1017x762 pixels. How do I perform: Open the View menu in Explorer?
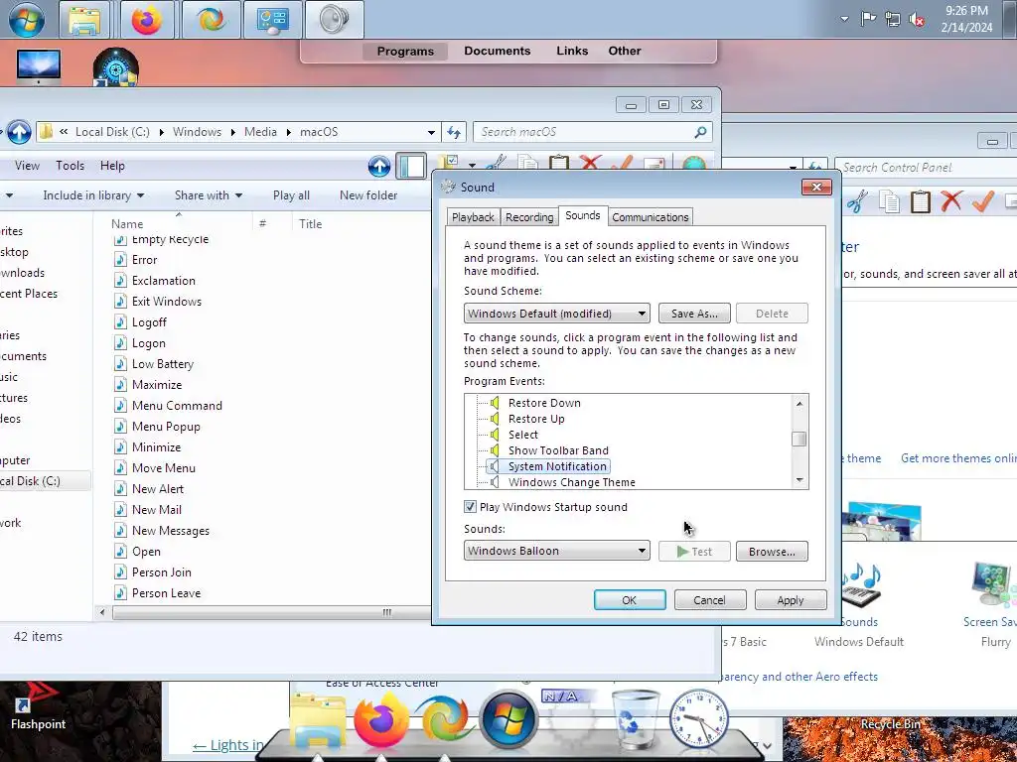(27, 166)
